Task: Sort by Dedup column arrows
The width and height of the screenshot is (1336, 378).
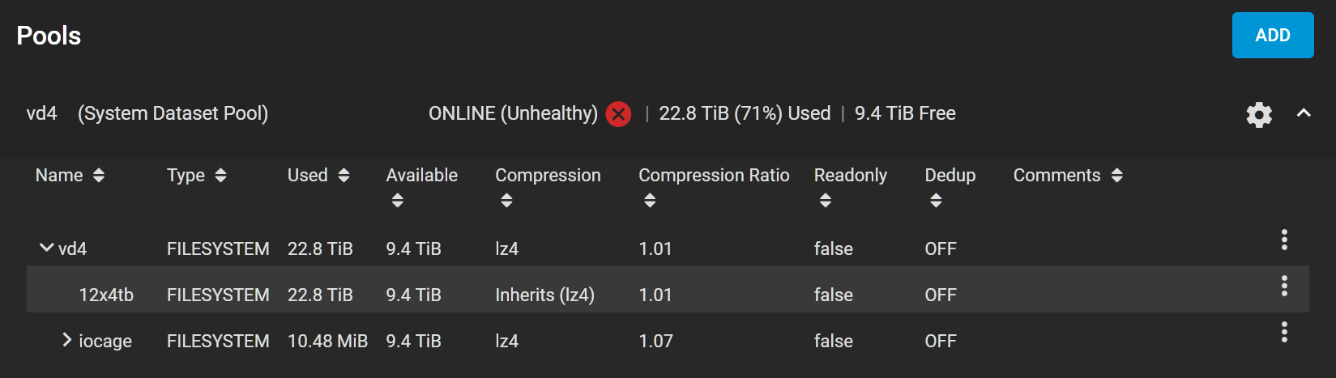Action: click(x=936, y=201)
